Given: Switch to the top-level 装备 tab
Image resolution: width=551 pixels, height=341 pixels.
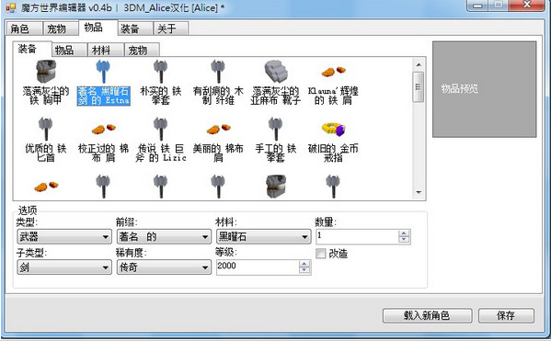Looking at the screenshot, I should [x=135, y=28].
